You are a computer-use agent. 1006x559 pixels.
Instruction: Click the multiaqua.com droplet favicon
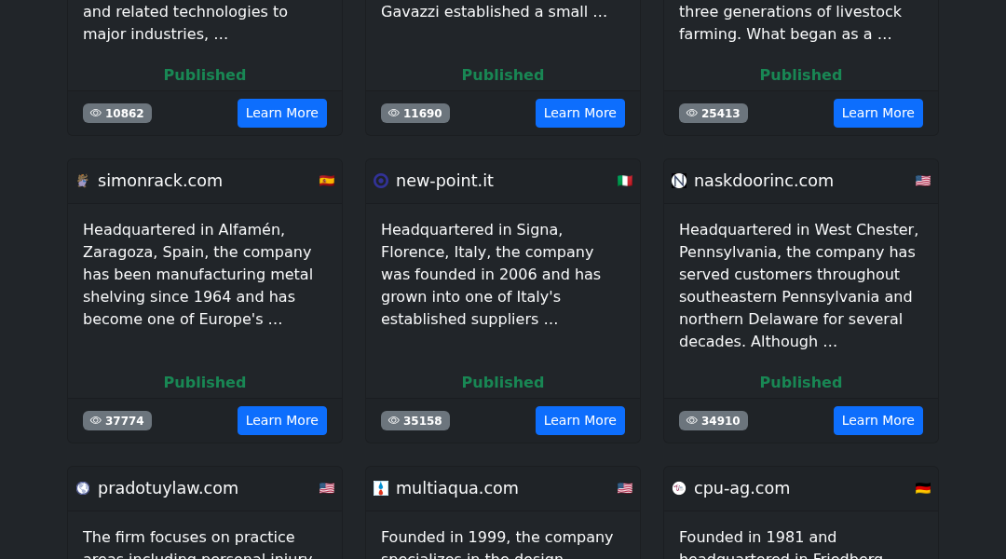point(381,488)
